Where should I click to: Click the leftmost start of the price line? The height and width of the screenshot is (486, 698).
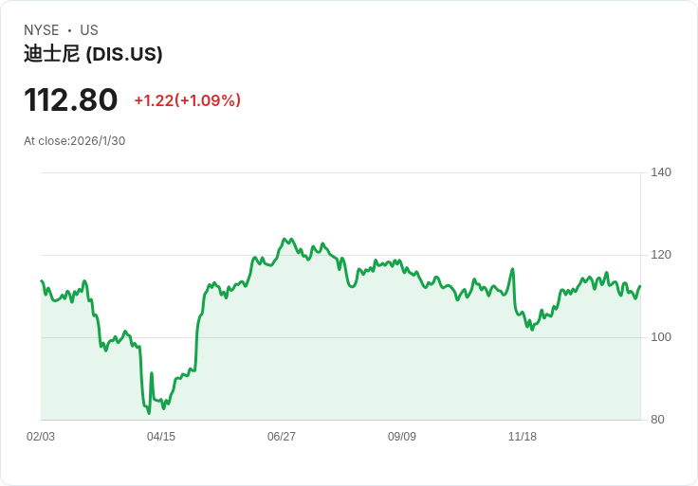pyautogui.click(x=42, y=281)
